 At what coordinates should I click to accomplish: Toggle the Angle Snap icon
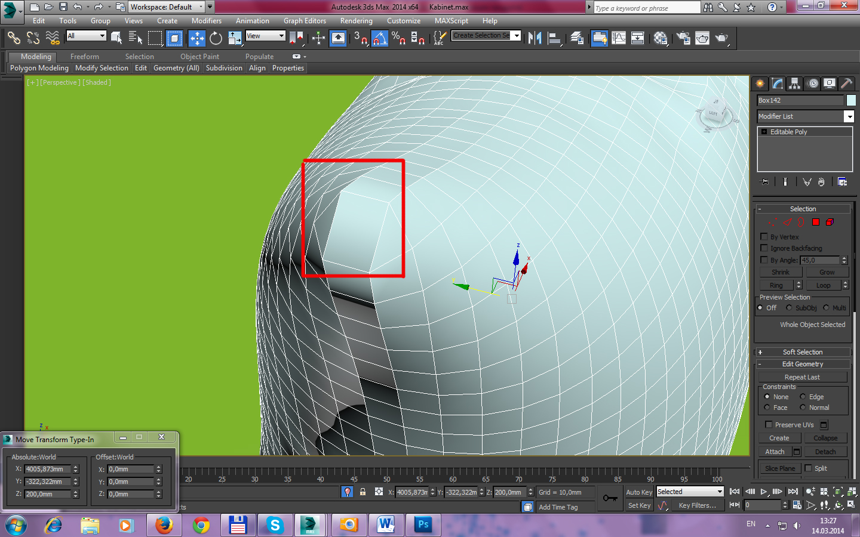click(x=380, y=38)
